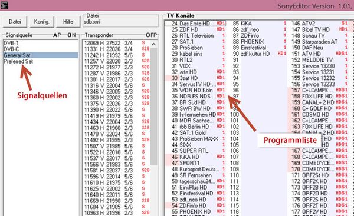This screenshot has width=354, height=216.
Task: Select General Sat signal source
Action: pos(41,55)
